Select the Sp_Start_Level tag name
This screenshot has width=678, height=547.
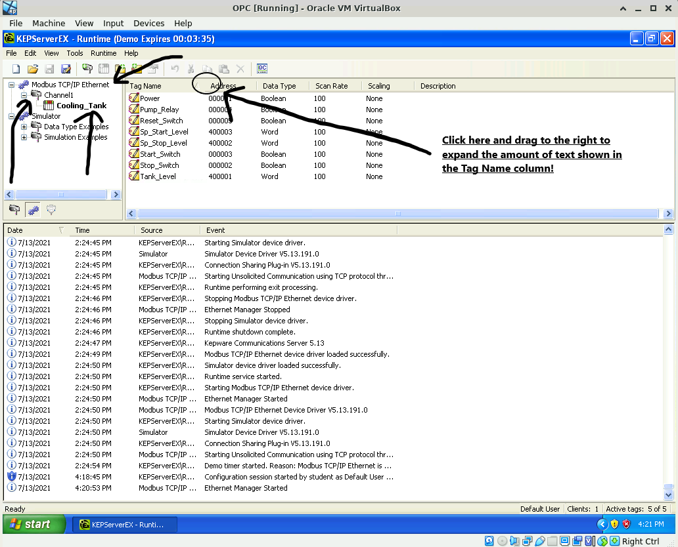click(164, 132)
